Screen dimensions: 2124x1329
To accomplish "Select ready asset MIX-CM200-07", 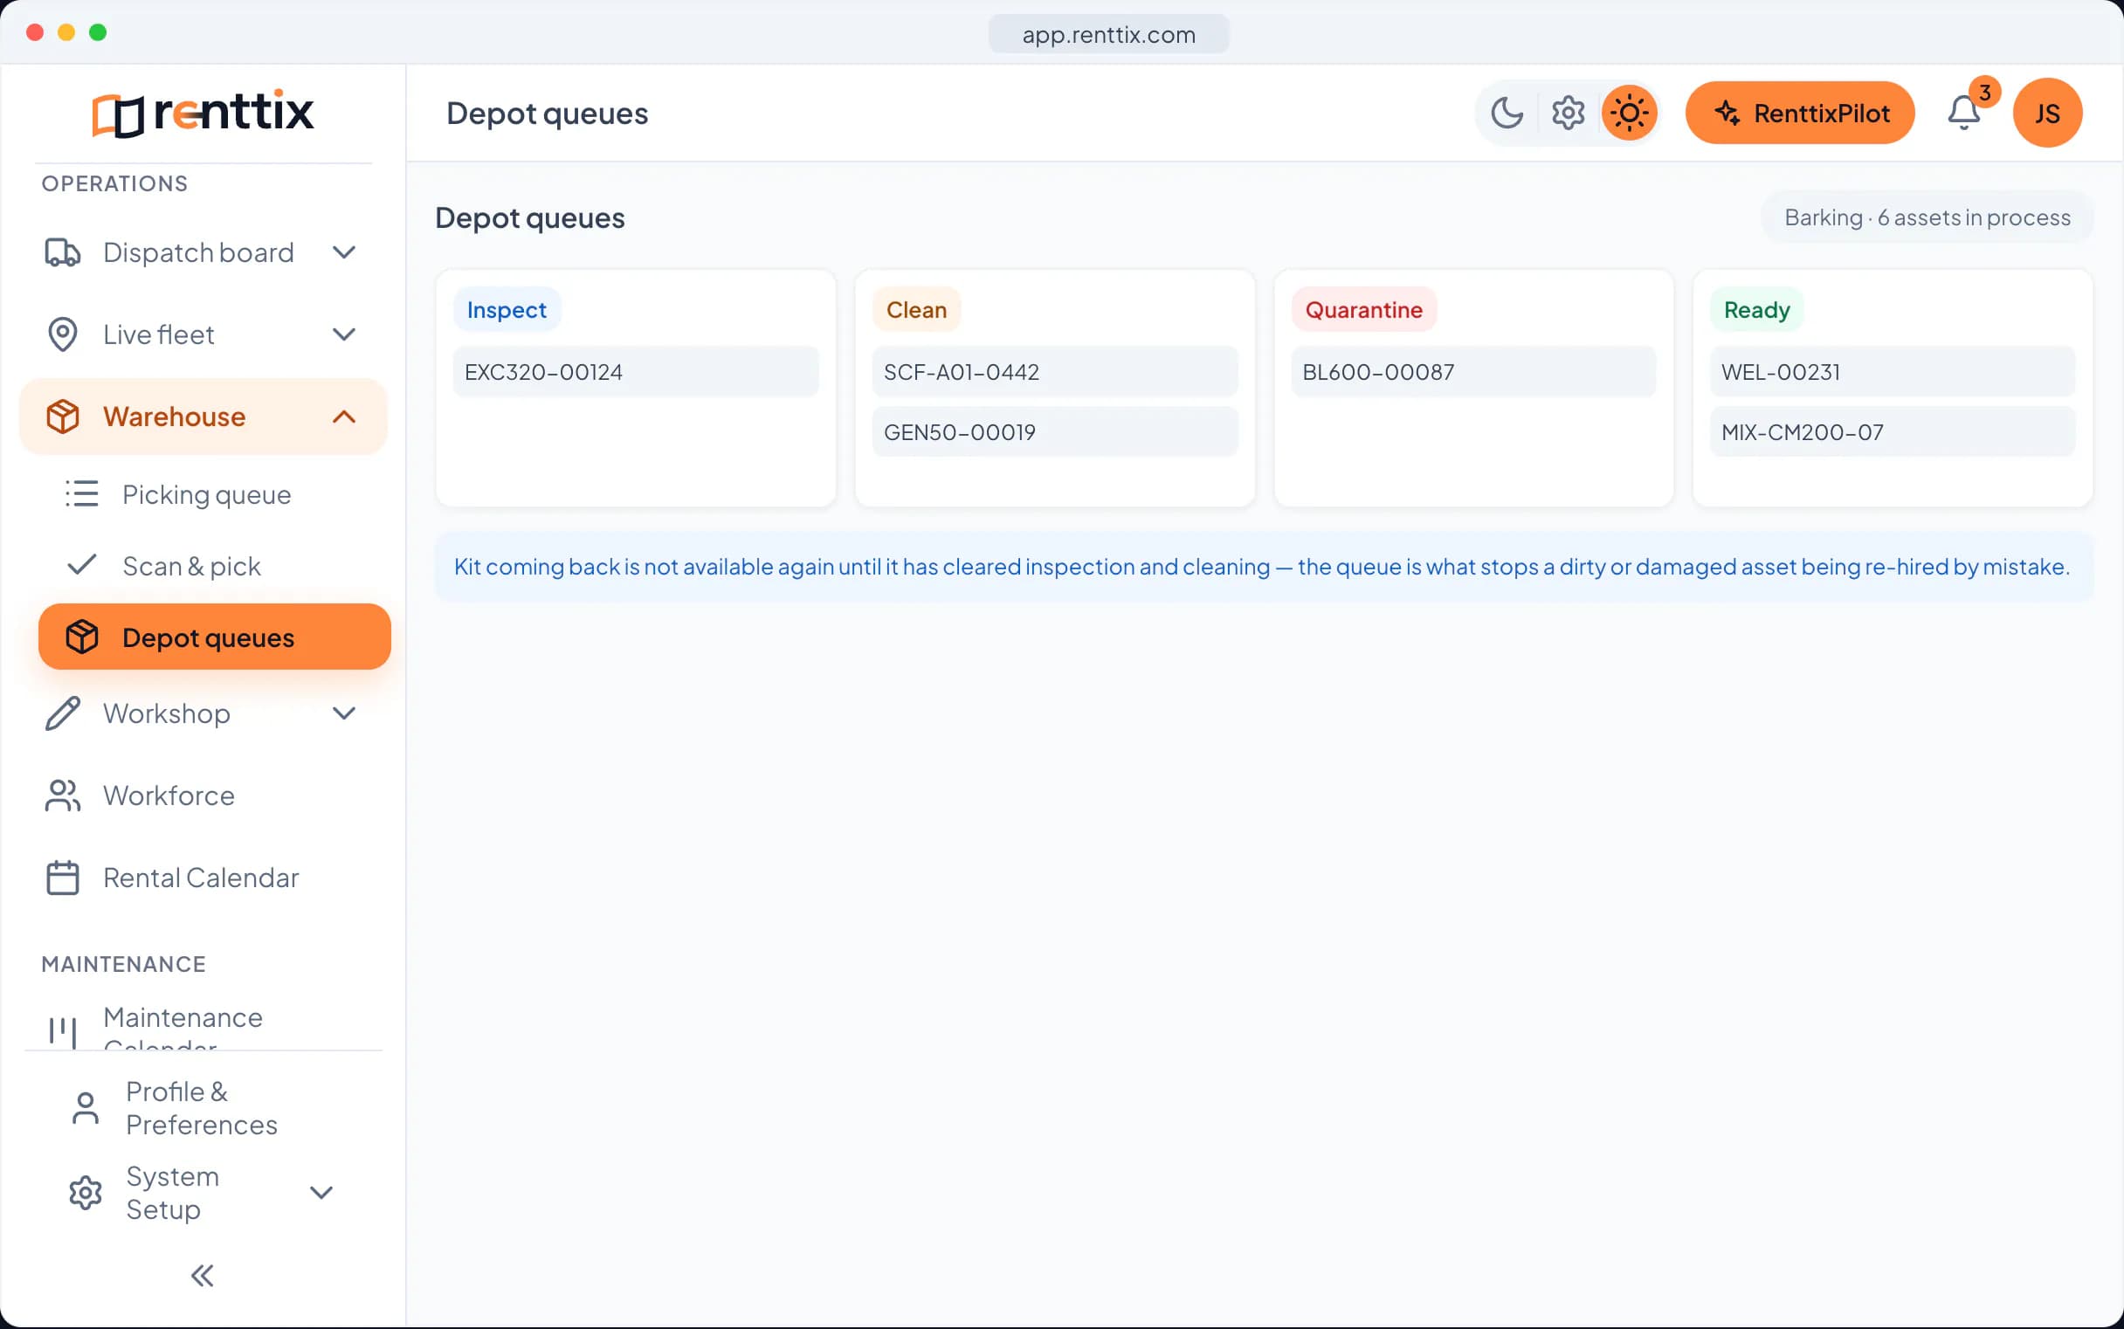I will (x=1892, y=431).
